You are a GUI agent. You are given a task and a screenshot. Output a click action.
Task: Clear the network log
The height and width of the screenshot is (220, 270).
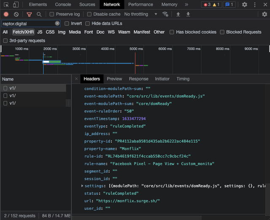pos(16,14)
